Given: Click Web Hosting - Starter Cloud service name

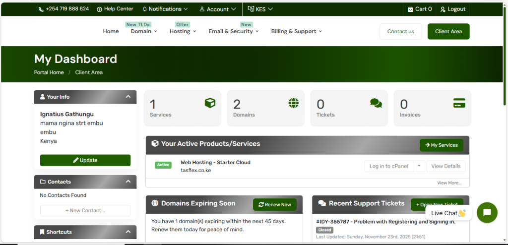Looking at the screenshot, I should (x=215, y=162).
